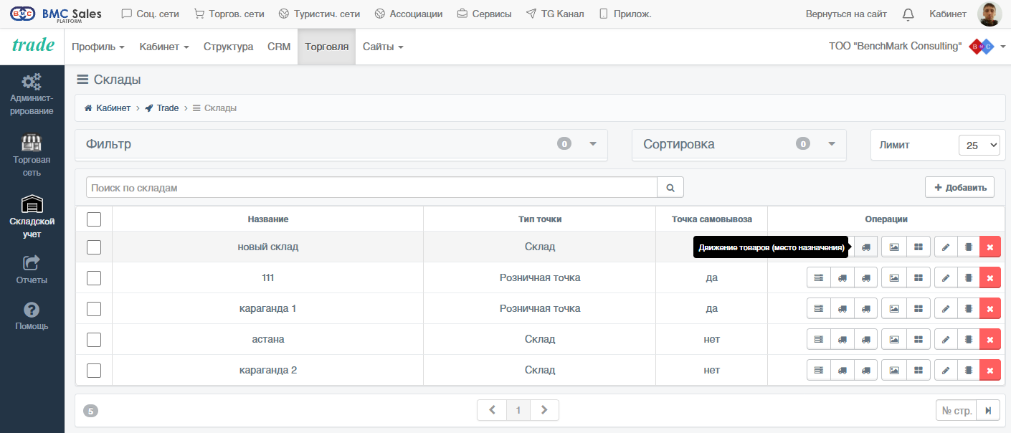Open the user avatar photo

click(989, 14)
